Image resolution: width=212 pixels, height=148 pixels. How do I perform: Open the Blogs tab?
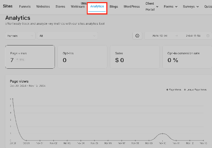click(114, 6)
